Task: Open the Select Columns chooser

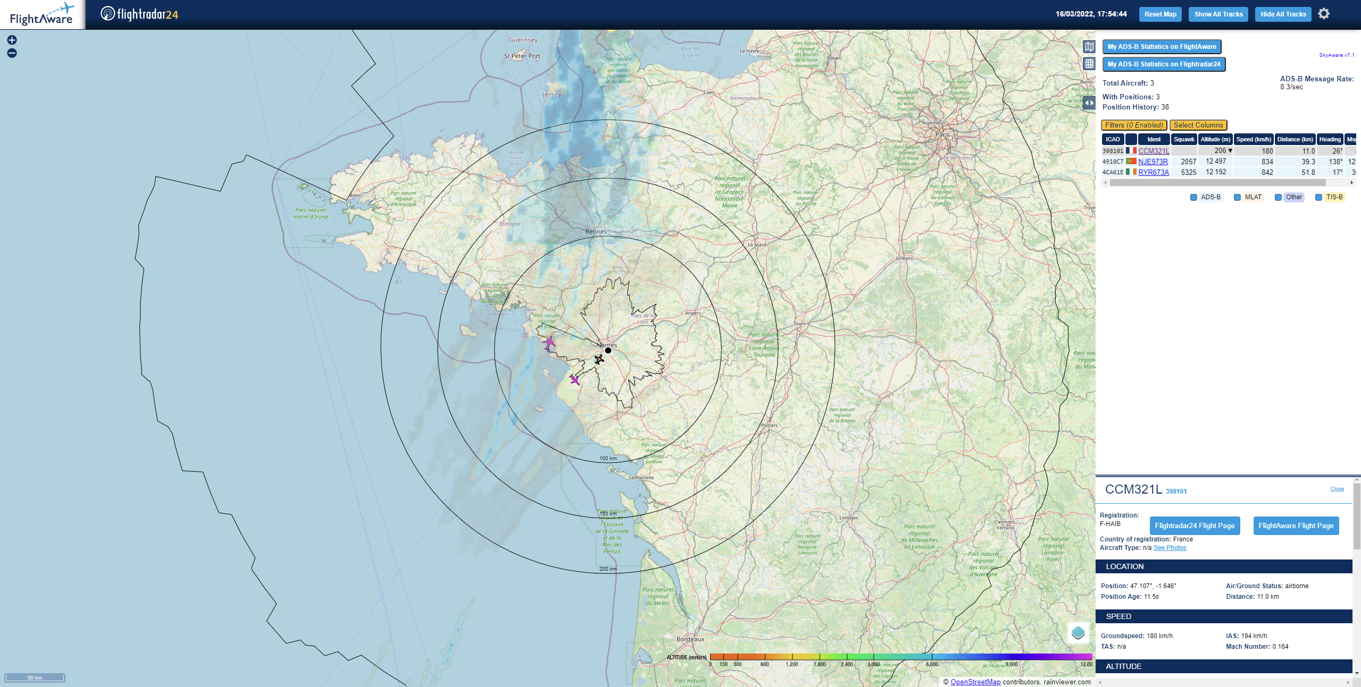Action: click(1198, 125)
